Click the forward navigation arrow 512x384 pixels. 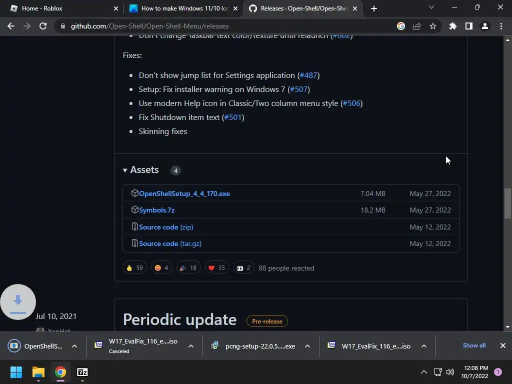coord(27,26)
